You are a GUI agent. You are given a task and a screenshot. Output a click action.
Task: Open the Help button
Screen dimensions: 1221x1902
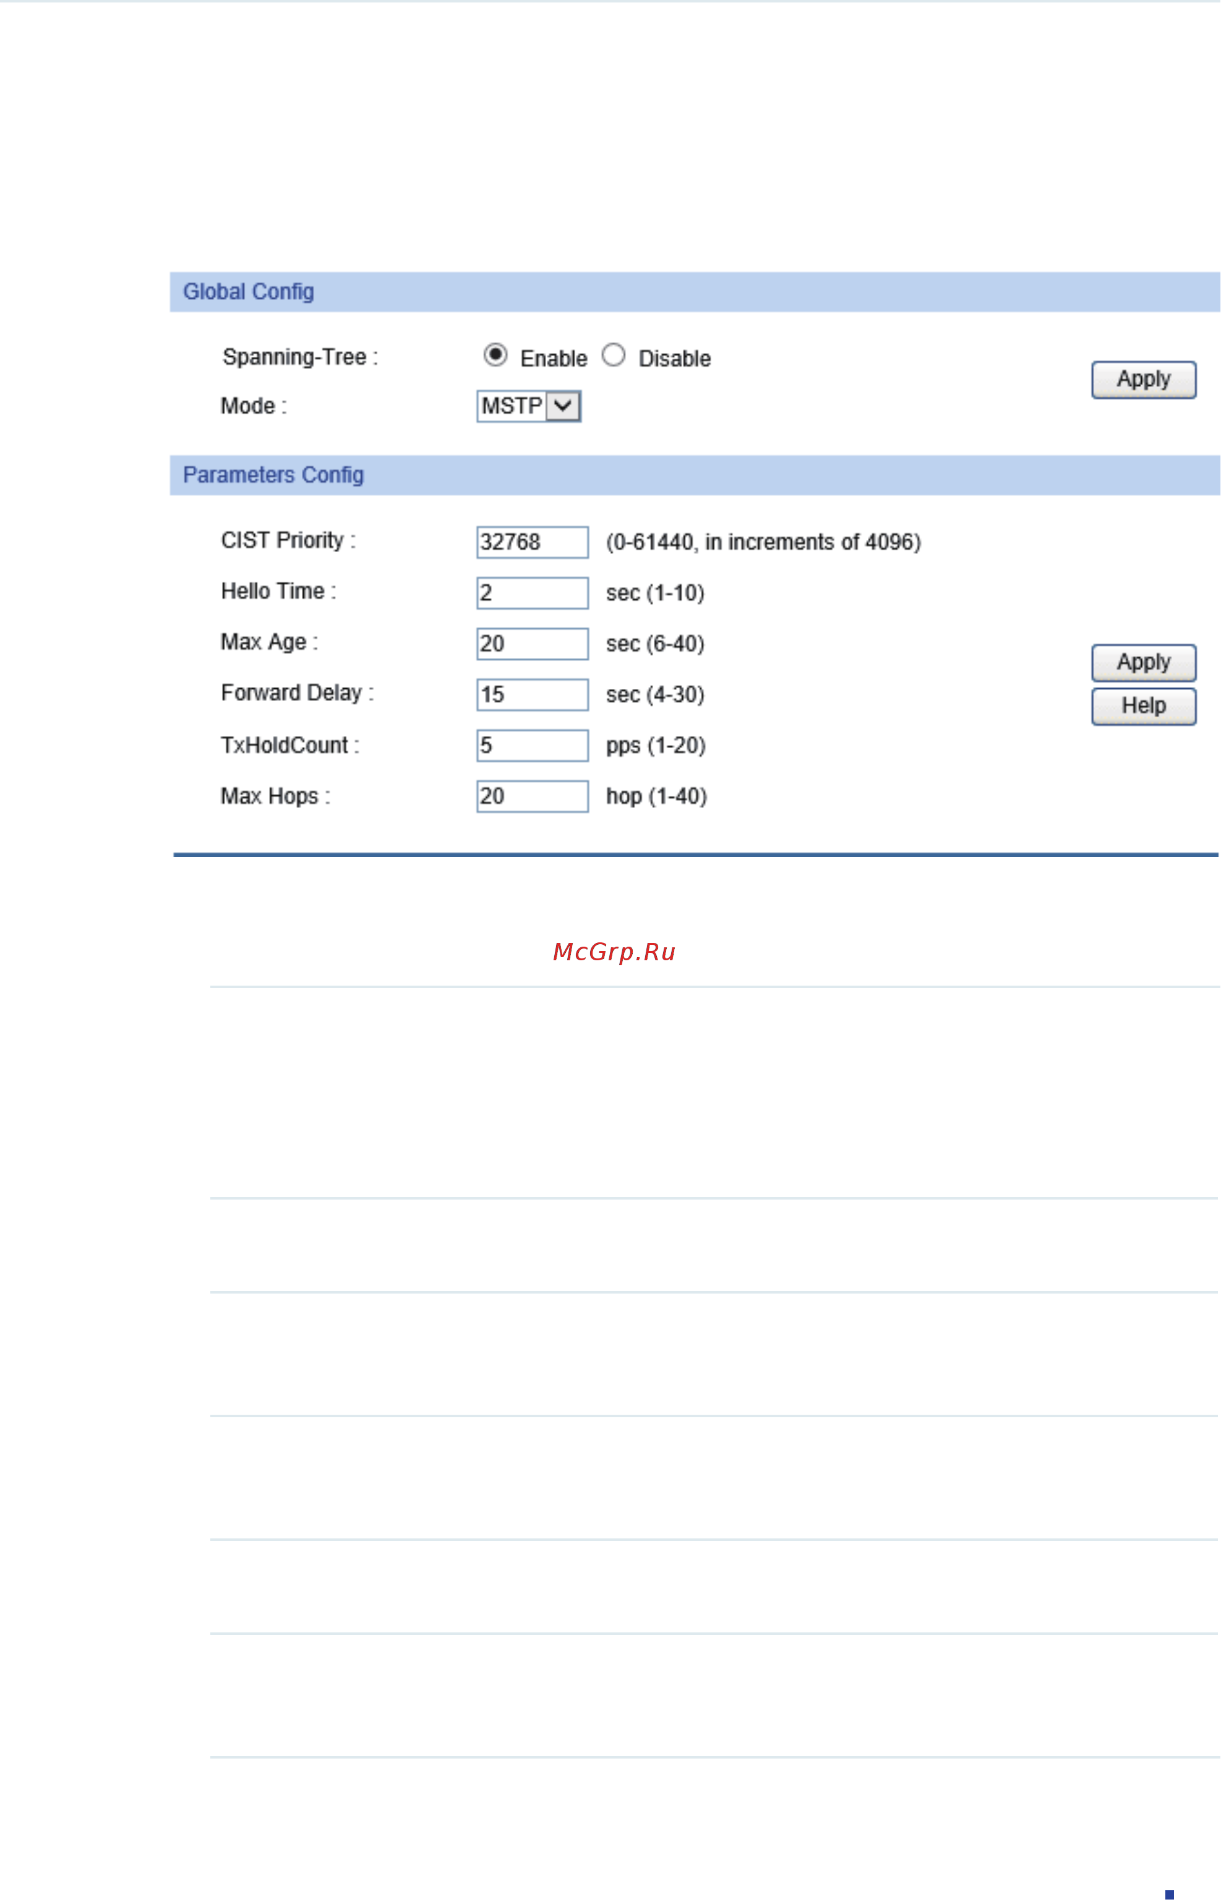point(1144,707)
